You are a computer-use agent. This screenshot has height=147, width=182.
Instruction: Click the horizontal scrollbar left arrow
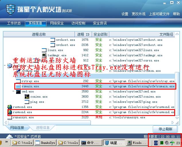coord(6,123)
